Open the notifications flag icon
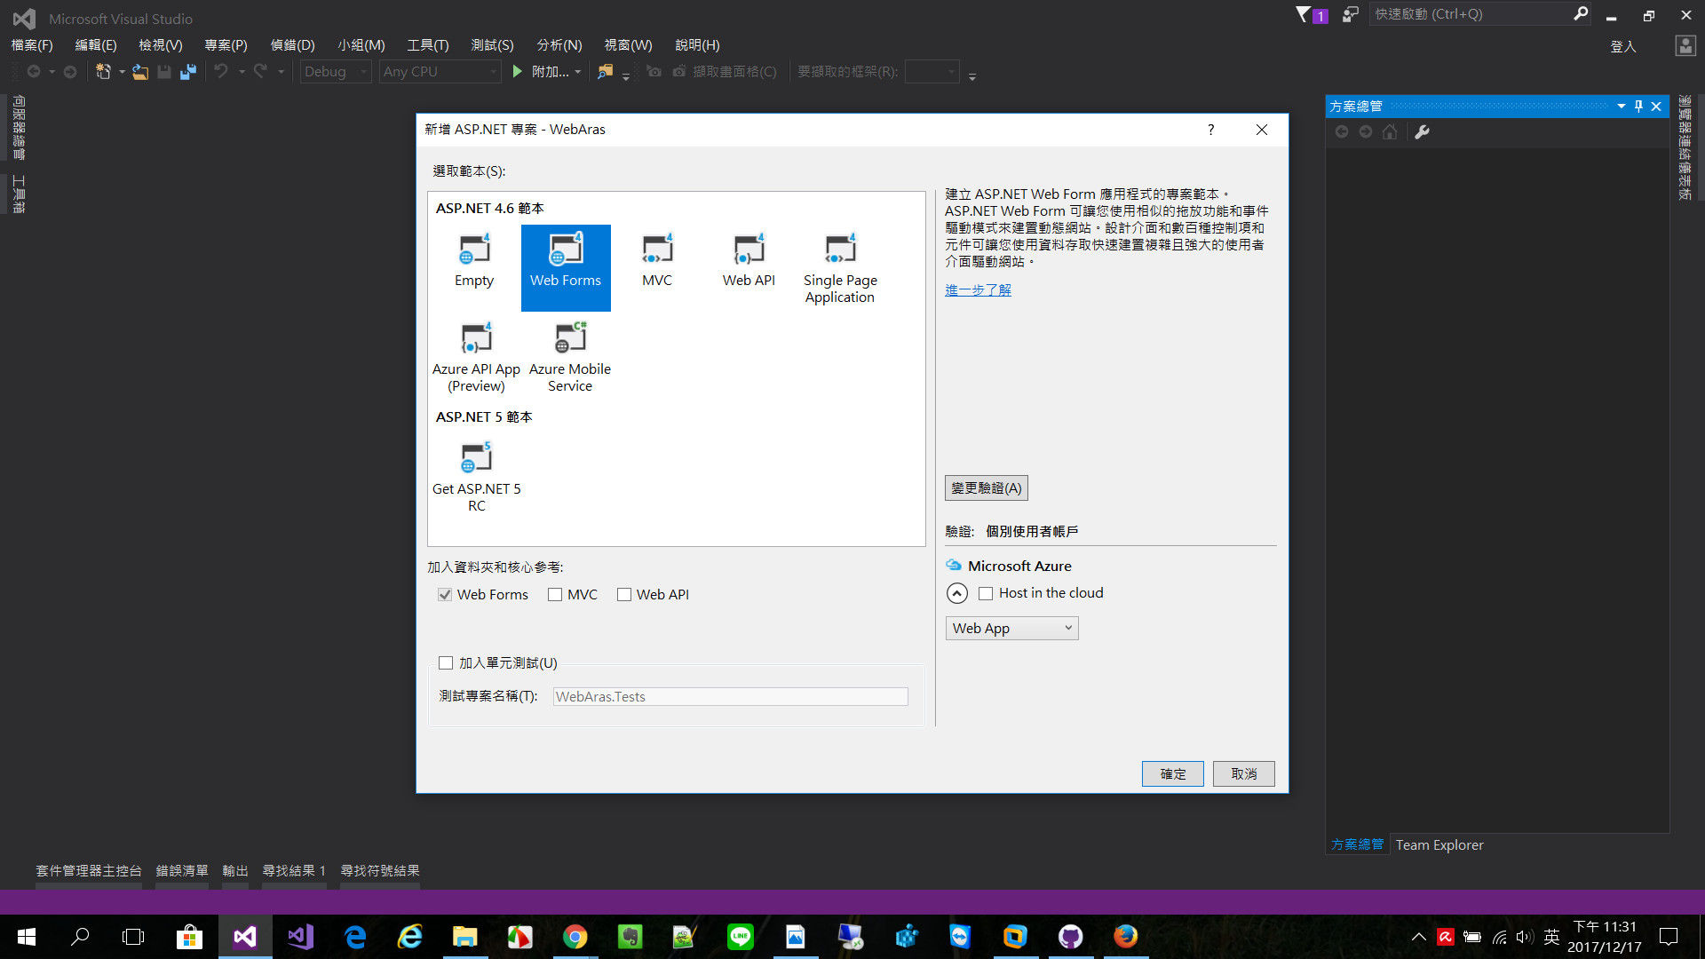The image size is (1705, 959). (x=1304, y=14)
